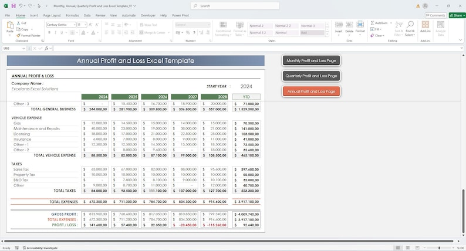Click Annual Profit and Loss Page button

(x=311, y=91)
